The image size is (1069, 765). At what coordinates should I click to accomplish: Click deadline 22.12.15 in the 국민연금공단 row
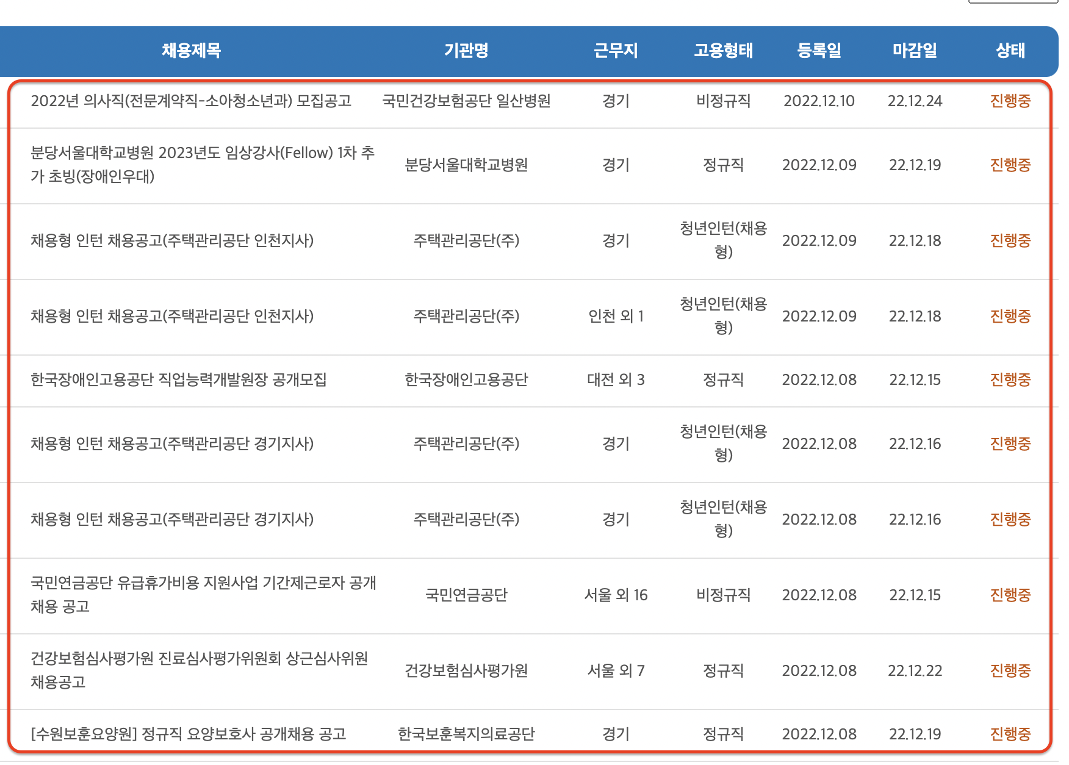point(915,595)
